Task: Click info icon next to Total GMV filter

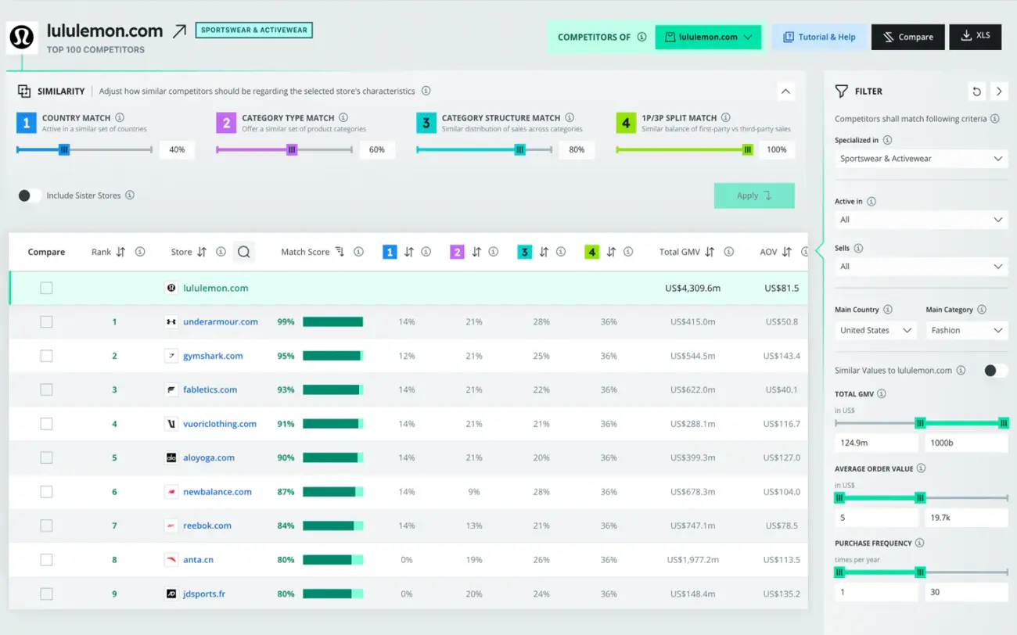Action: [x=880, y=394]
